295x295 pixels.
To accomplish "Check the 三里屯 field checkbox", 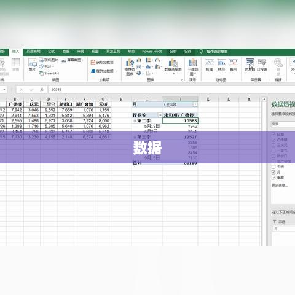I will coord(273,151).
